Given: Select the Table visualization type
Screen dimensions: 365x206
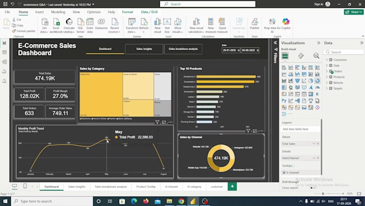Looking at the screenshot, I should 304,94.
